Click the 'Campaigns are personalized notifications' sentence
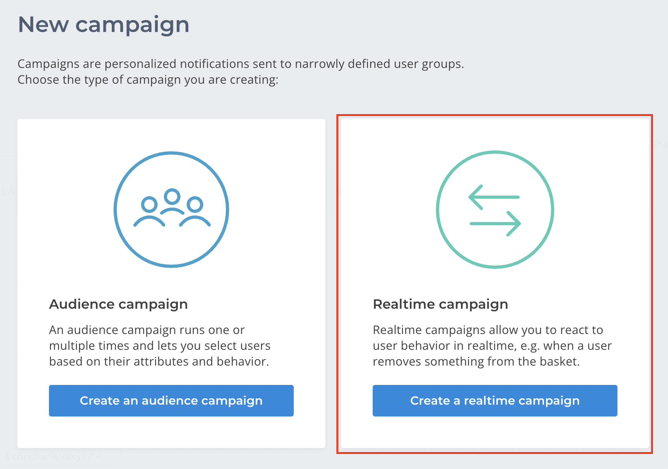 (x=241, y=64)
